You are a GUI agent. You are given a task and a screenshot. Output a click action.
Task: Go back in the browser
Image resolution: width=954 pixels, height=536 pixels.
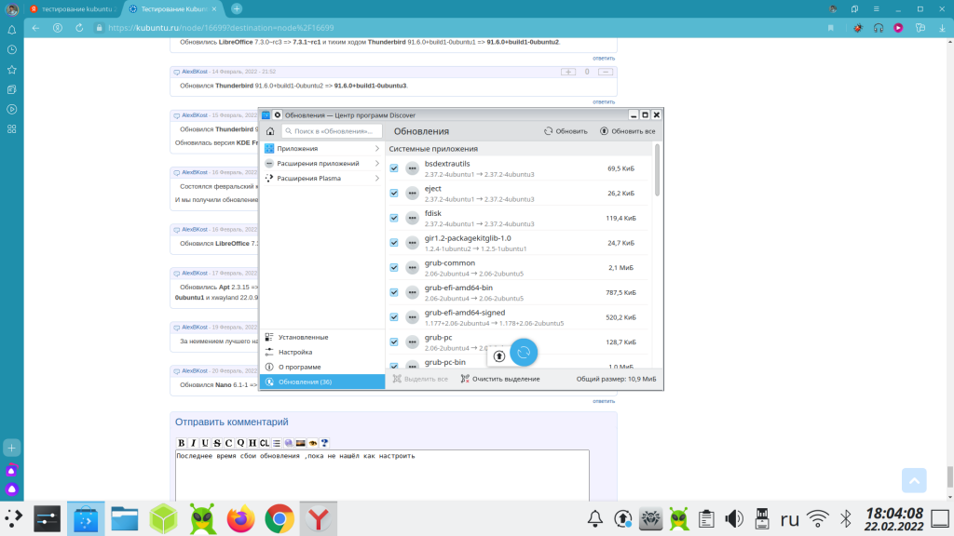36,28
